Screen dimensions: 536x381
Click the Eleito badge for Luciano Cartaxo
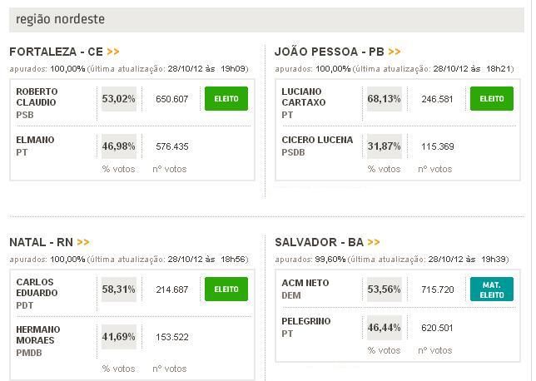point(492,98)
